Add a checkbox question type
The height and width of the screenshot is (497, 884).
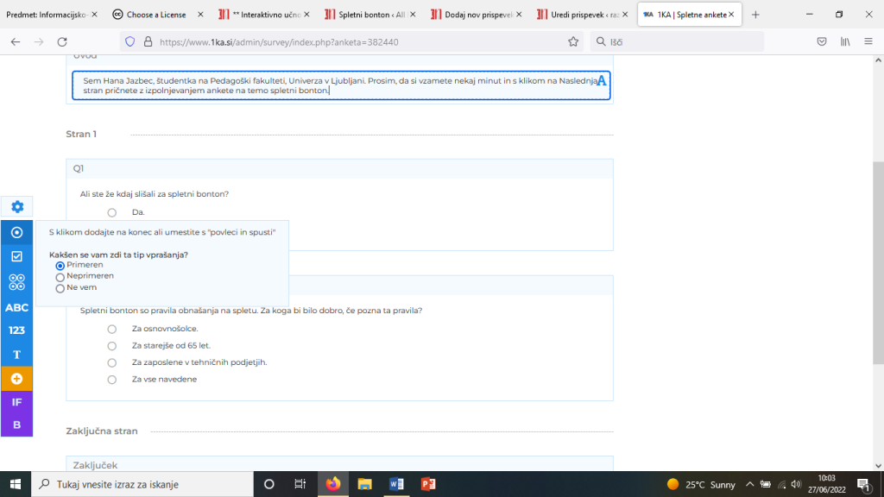coord(17,256)
